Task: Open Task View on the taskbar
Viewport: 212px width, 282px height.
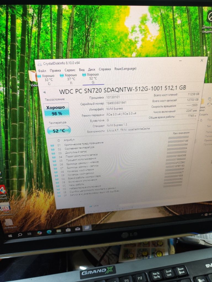Action: coord(29,234)
